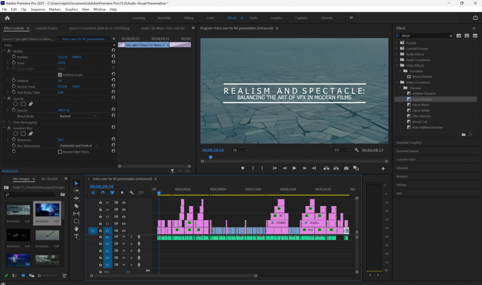Select the Hand tool

click(x=76, y=229)
